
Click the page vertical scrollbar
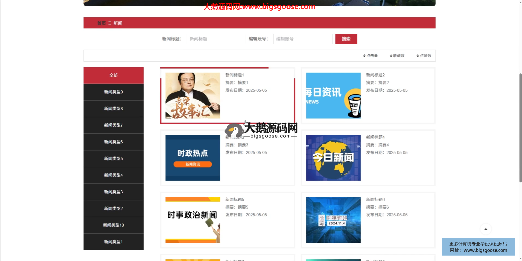[520, 128]
